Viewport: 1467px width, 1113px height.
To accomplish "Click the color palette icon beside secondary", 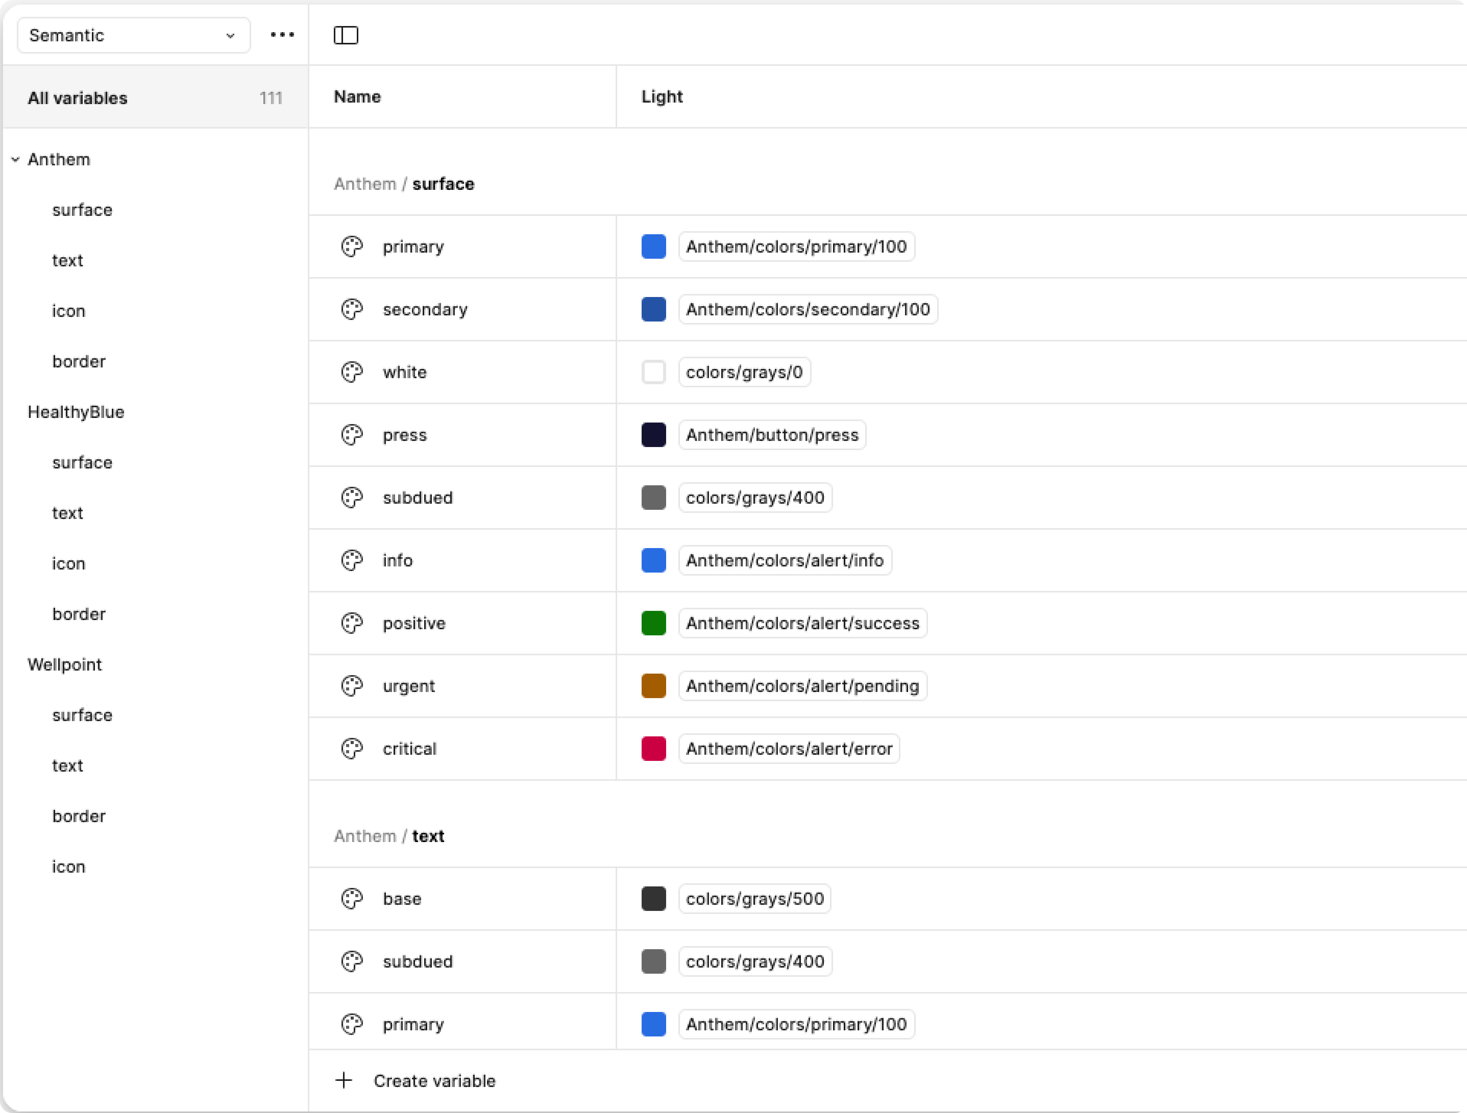I will click(x=351, y=310).
